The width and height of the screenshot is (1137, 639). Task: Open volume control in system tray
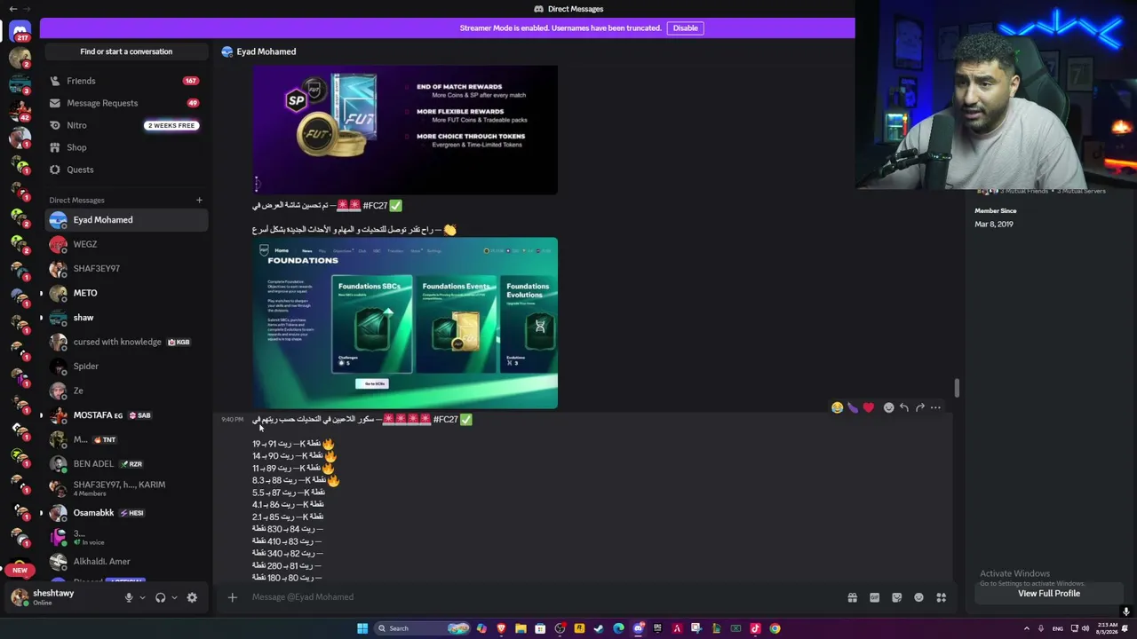(x=1087, y=628)
